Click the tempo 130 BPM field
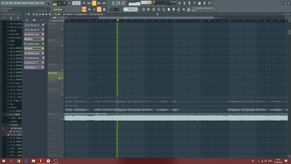291x164 pixels. (76, 3)
